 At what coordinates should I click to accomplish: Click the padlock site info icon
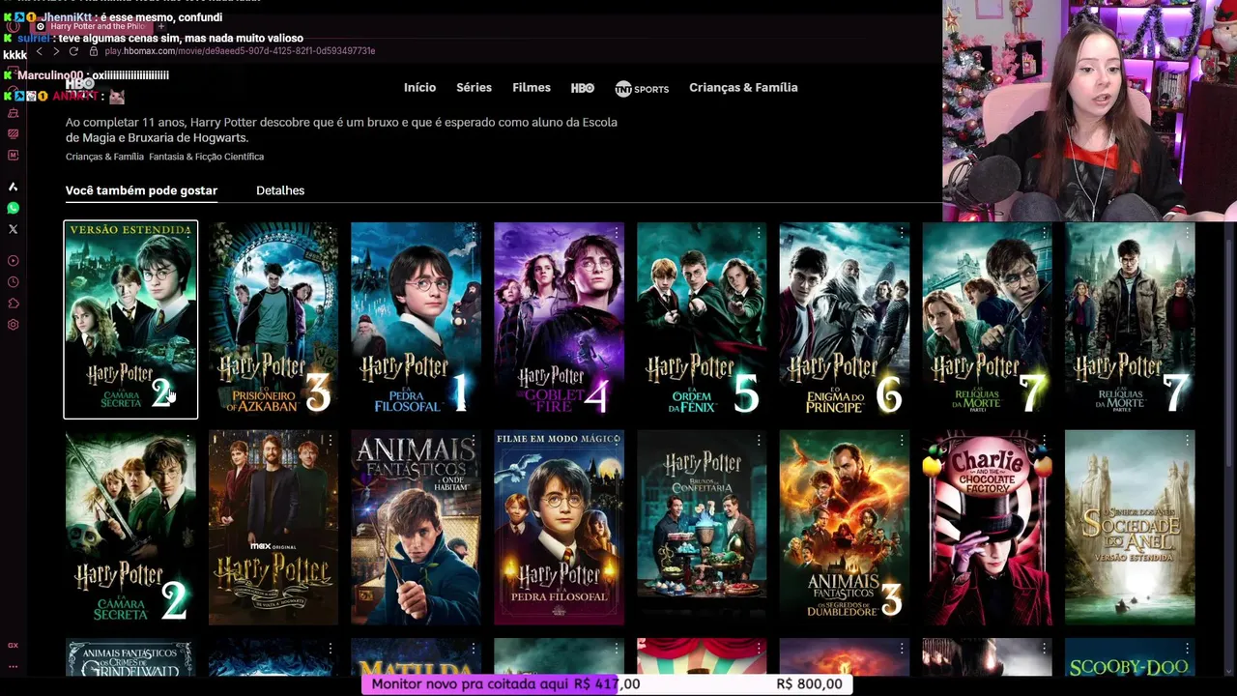pyautogui.click(x=94, y=51)
